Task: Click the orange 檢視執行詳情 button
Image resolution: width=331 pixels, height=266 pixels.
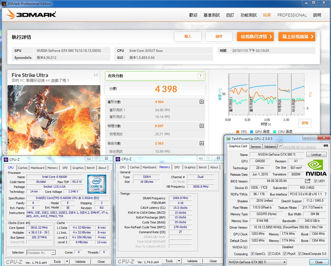Action: pos(255,37)
